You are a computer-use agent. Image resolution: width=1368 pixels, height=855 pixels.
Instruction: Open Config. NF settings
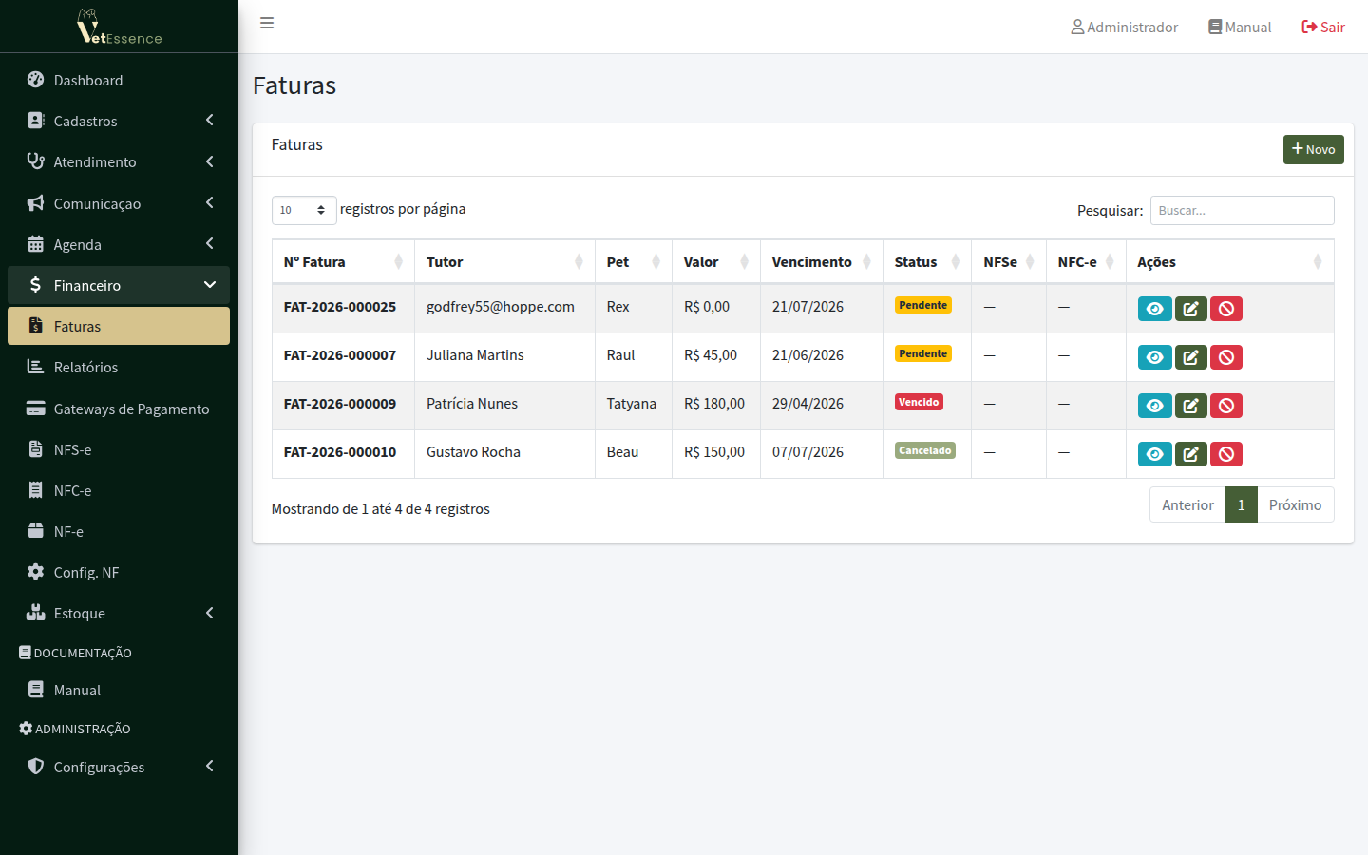tap(119, 572)
